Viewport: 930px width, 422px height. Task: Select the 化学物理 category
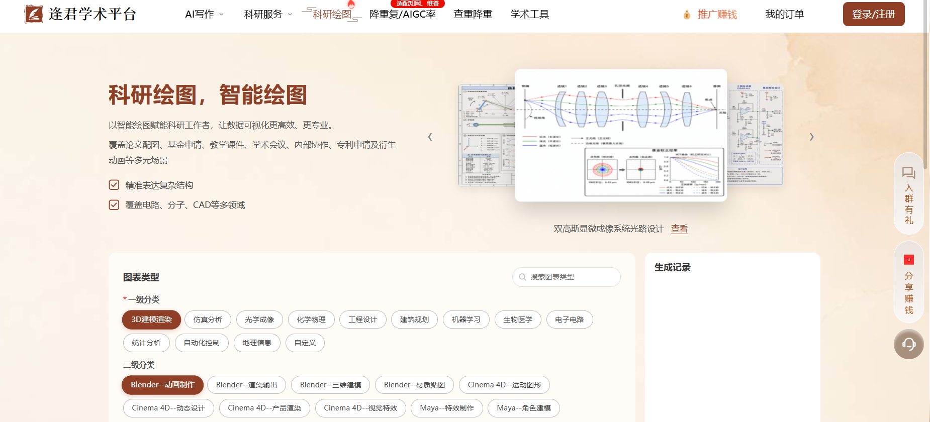tap(311, 320)
